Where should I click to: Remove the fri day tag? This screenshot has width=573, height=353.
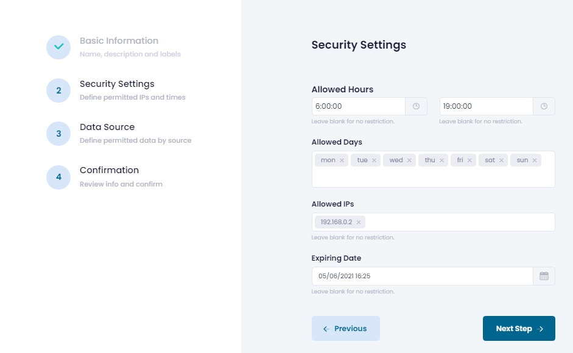(469, 160)
